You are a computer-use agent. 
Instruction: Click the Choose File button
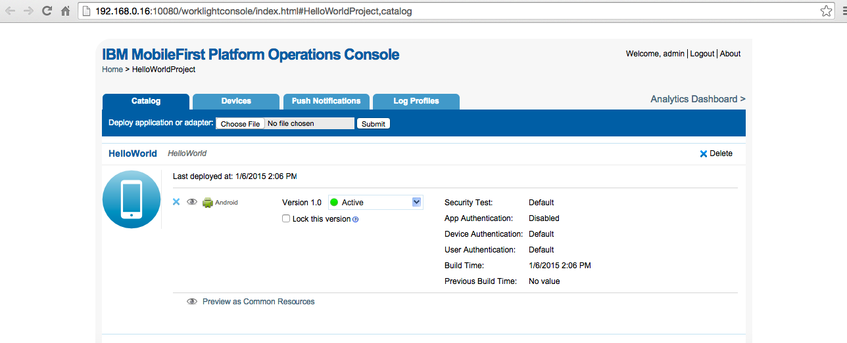click(240, 123)
